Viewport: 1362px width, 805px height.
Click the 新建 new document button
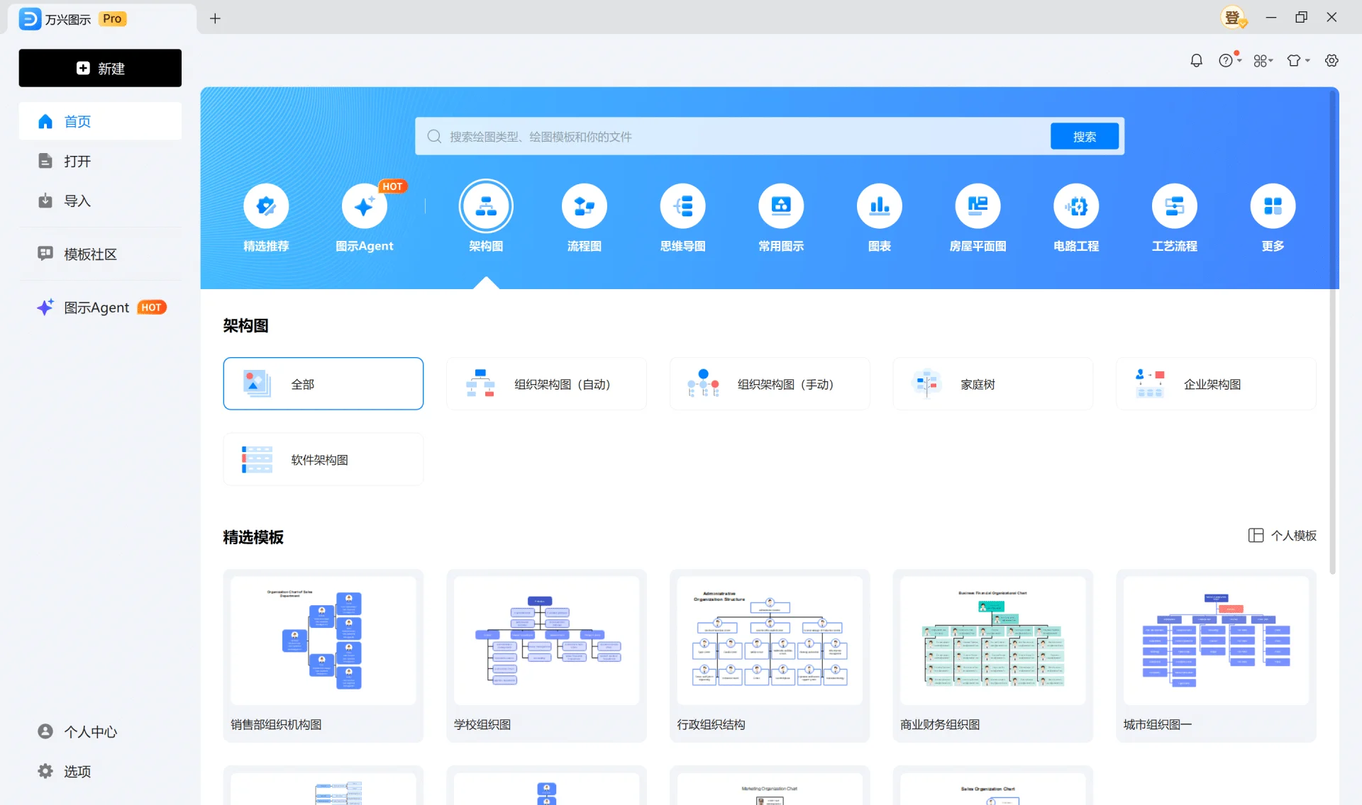coord(100,68)
